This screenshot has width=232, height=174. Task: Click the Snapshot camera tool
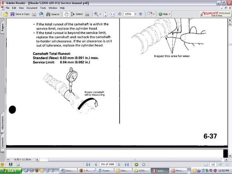coord(87,14)
